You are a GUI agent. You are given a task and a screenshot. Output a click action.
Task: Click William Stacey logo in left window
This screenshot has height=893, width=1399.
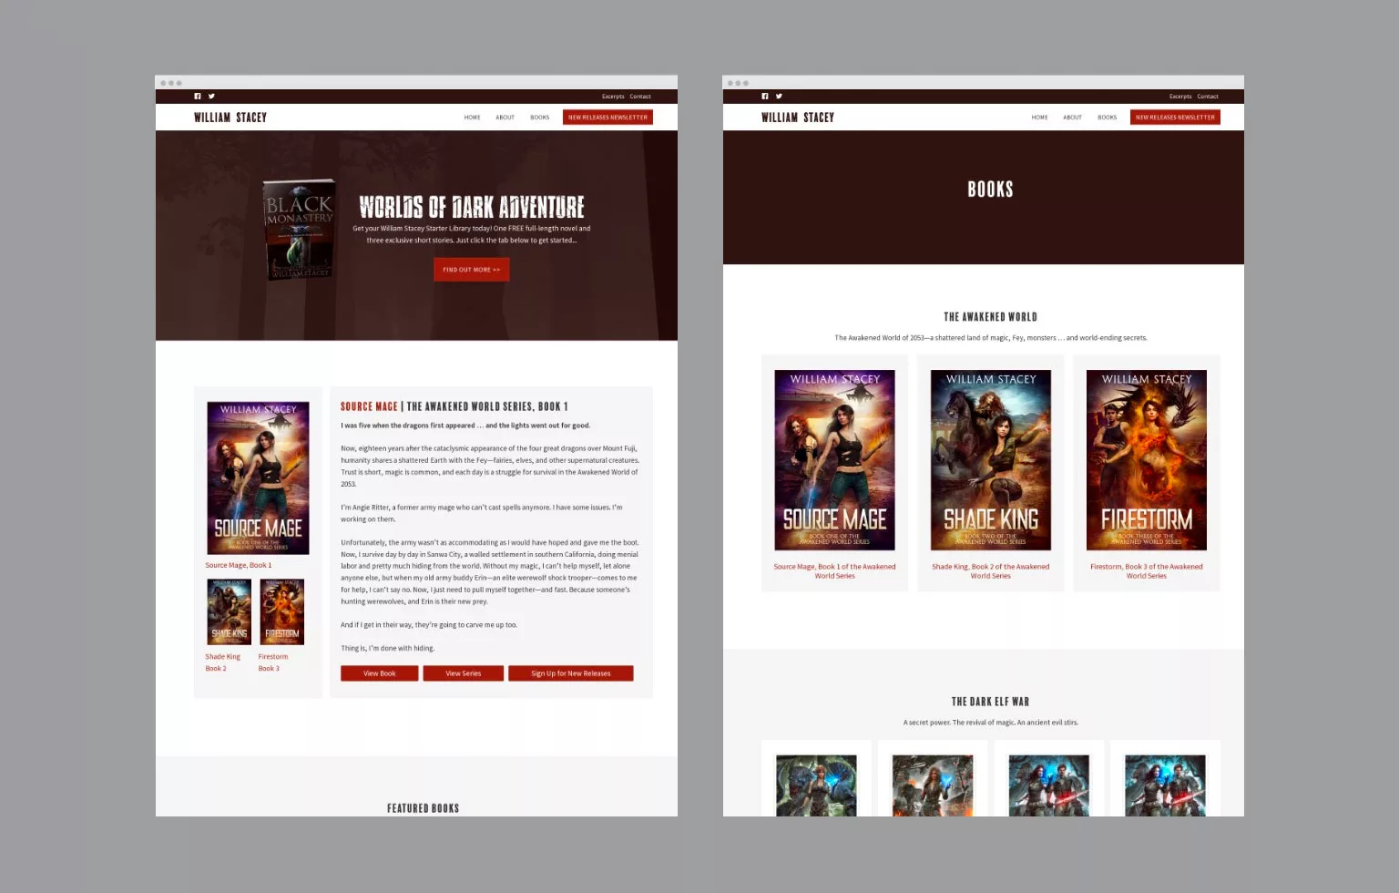tap(230, 118)
